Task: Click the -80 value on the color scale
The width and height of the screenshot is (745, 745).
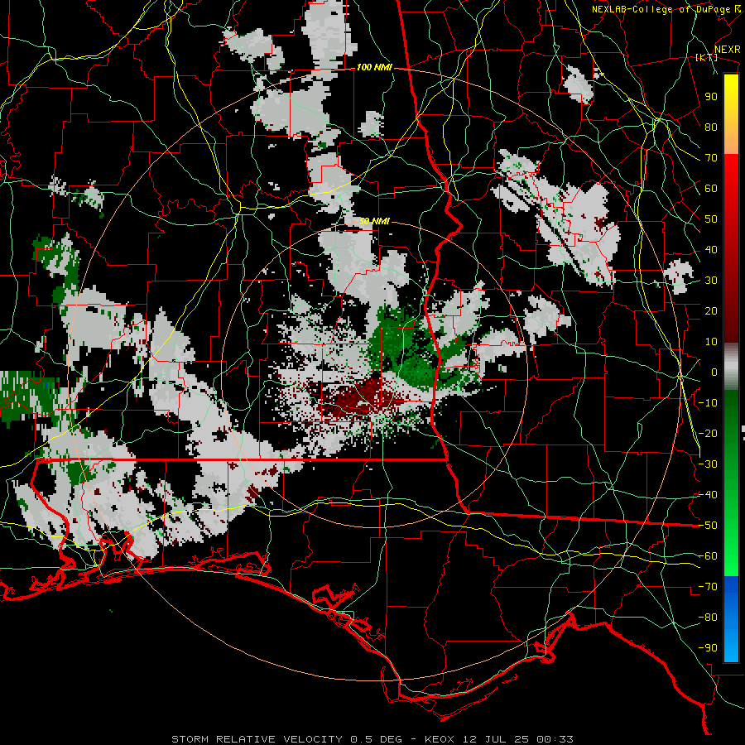Action: pos(708,618)
